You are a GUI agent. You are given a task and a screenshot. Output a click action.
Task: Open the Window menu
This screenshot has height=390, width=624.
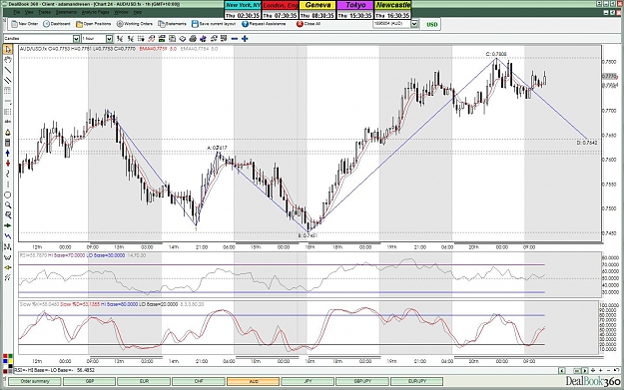click(x=121, y=12)
